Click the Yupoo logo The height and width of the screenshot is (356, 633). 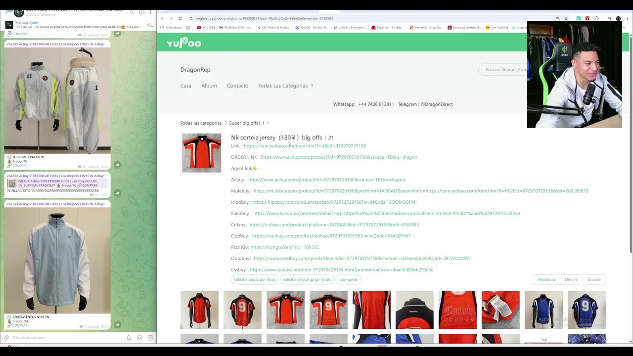point(184,43)
